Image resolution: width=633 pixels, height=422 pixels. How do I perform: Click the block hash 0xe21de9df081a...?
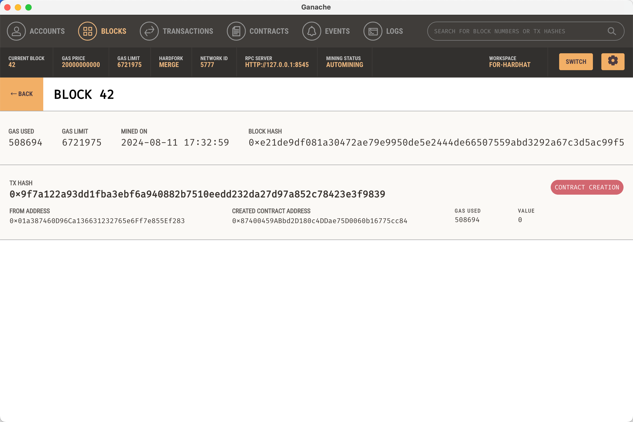436,142
